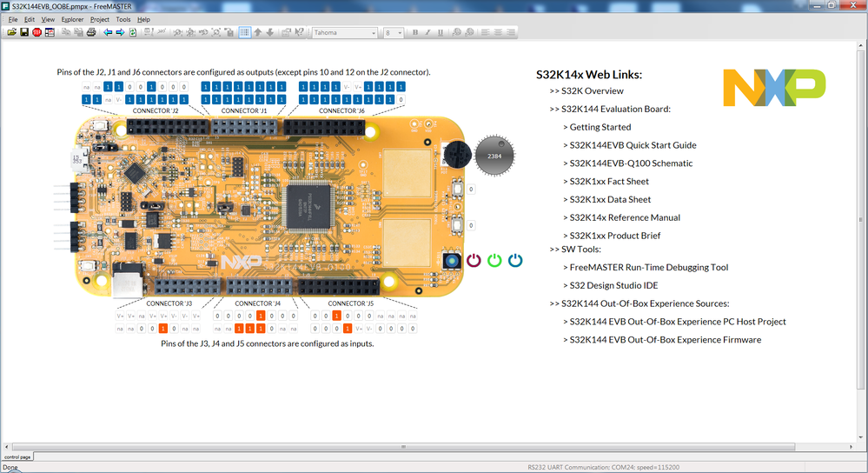The image size is (868, 473).
Task: Click the context help question-arrow icon
Action: click(x=300, y=32)
